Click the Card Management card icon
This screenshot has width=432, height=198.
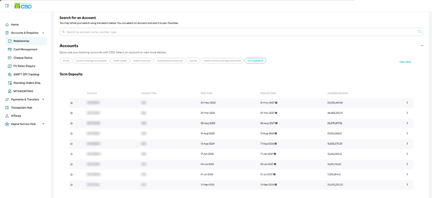(10, 49)
